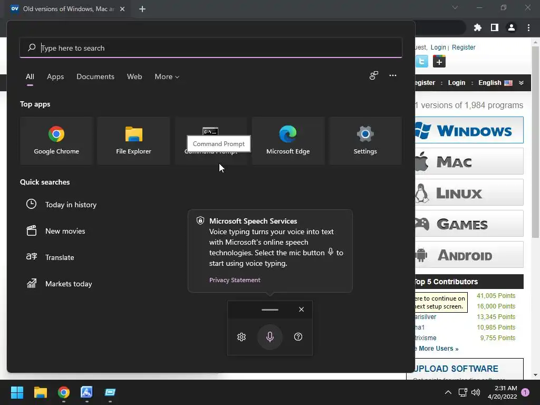
Task: Open the notification badge in the taskbar
Action: coord(525,392)
